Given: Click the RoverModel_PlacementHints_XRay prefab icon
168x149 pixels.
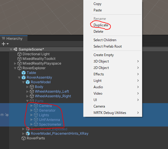Looking at the screenshot, I should (x=28, y=134).
